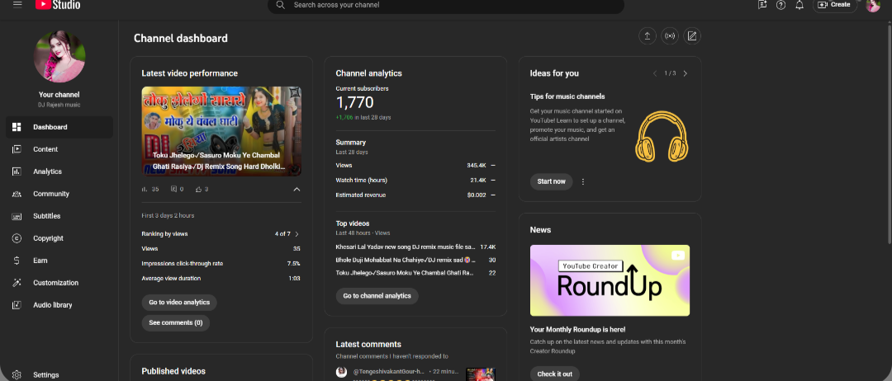Image resolution: width=892 pixels, height=381 pixels.
Task: Click the Customization wand icon
Action: (x=17, y=283)
